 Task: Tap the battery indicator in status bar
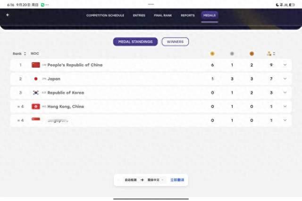tap(292, 5)
